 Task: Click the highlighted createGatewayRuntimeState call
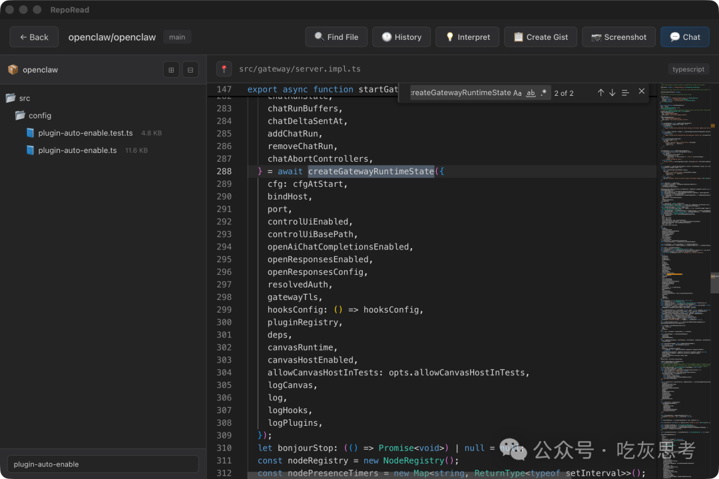371,172
